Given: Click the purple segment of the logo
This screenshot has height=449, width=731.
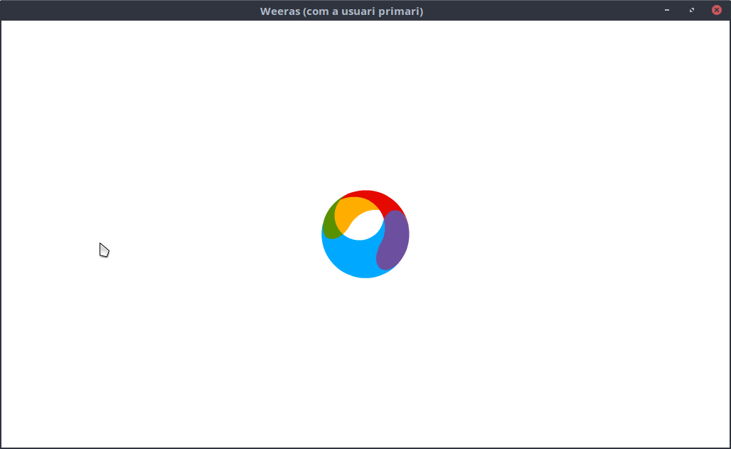Looking at the screenshot, I should [395, 238].
